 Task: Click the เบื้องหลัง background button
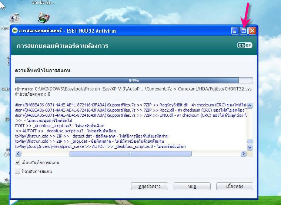coord(235,186)
